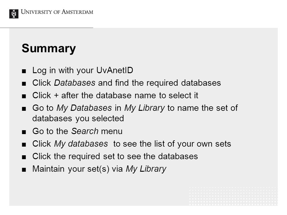Select the Summary slide title
Image resolution: width=287 pixels, height=215 pixels.
click(x=49, y=48)
